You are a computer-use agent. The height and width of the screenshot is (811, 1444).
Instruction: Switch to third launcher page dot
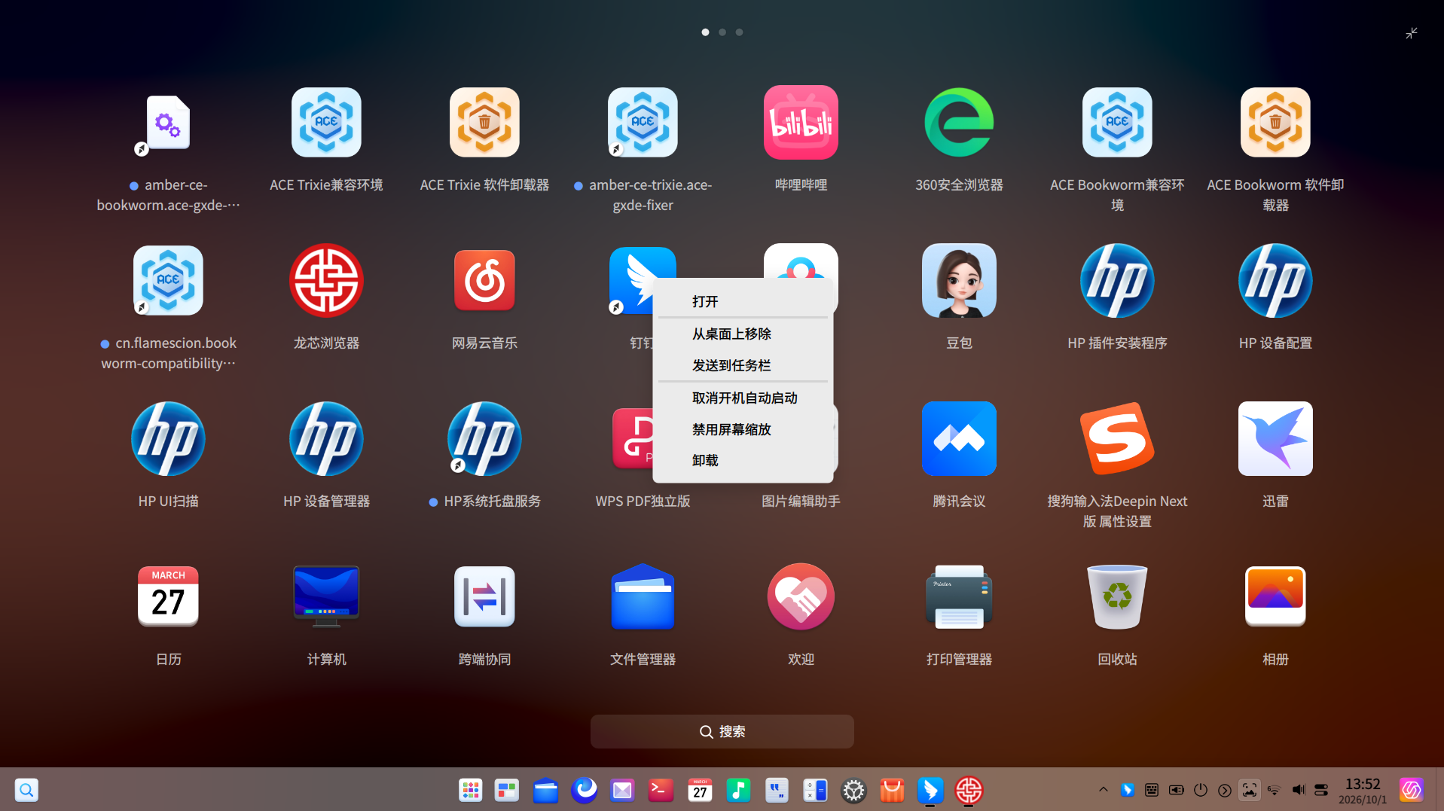[x=739, y=32]
